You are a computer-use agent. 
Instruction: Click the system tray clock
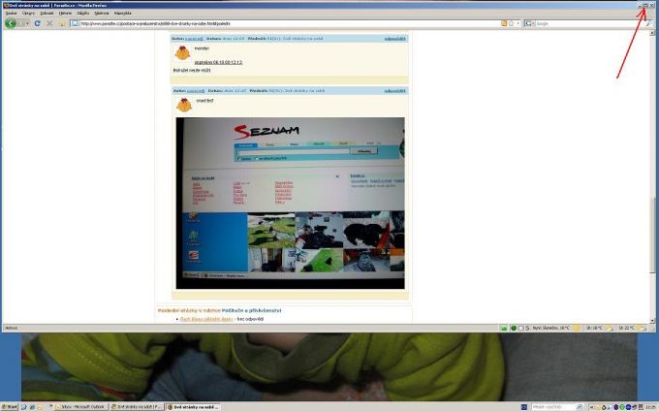click(x=651, y=407)
